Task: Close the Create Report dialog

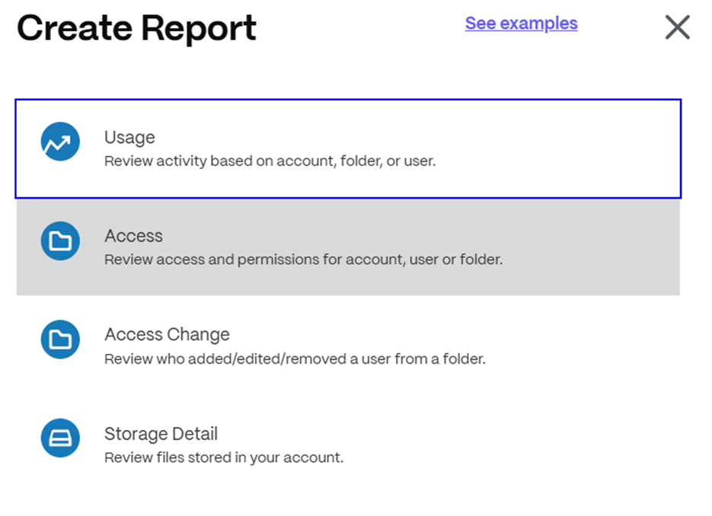Action: 676,27
